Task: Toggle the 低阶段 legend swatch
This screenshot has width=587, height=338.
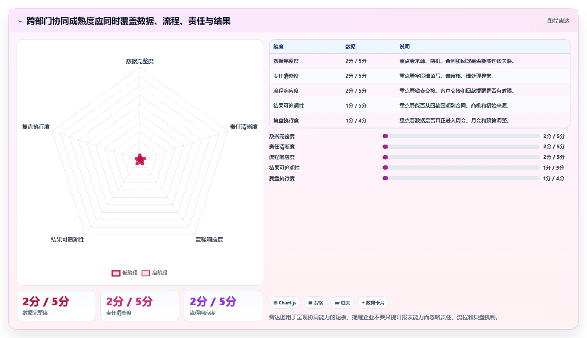Action: point(116,273)
